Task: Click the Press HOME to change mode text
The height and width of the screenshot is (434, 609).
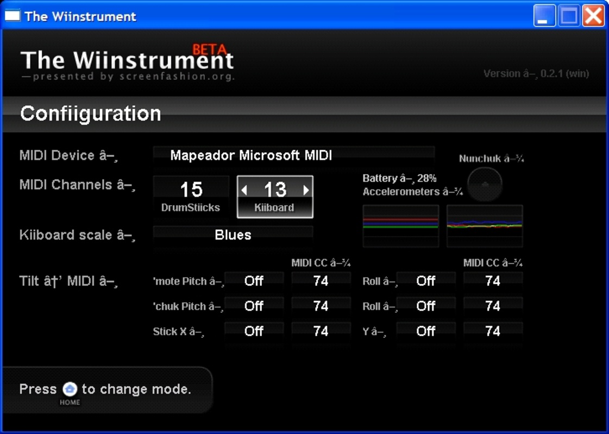Action: [105, 389]
